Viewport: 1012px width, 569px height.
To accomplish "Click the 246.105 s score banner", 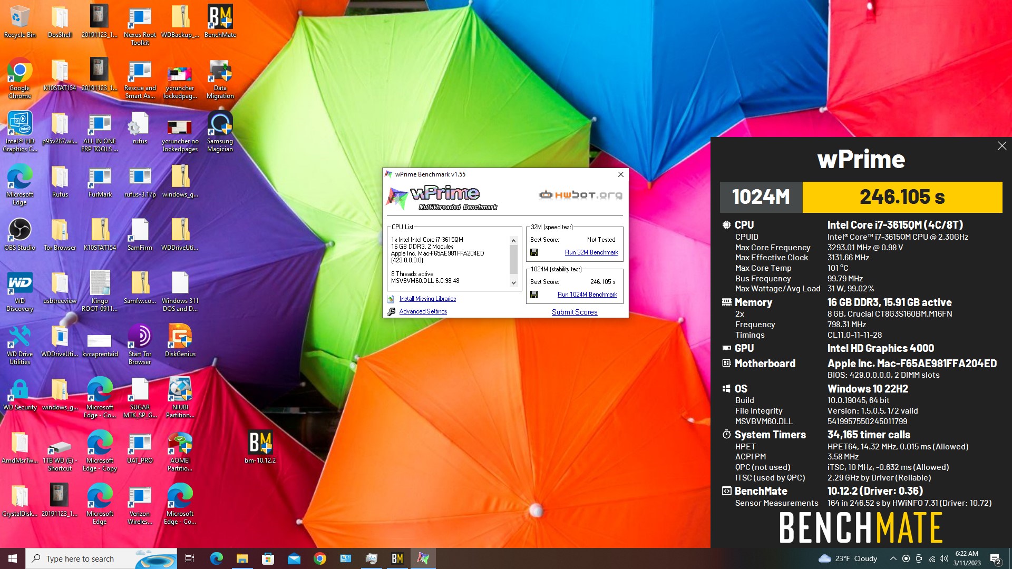I will 902,197.
